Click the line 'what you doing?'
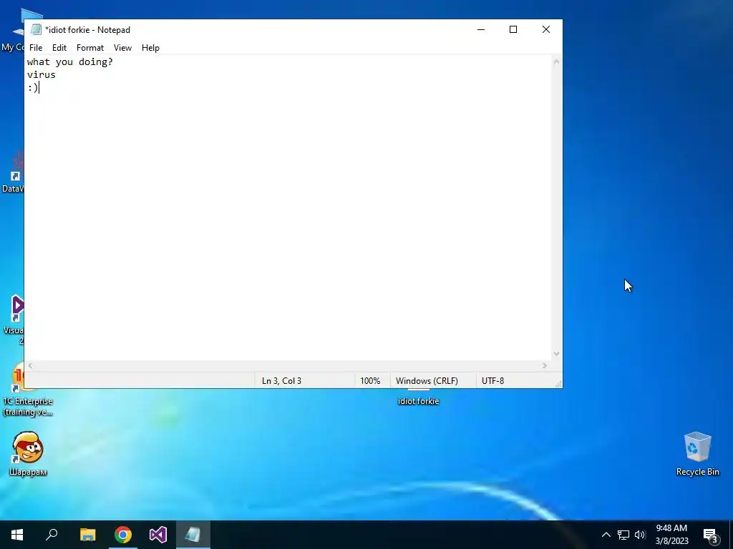Image resolution: width=733 pixels, height=549 pixels. (x=70, y=62)
